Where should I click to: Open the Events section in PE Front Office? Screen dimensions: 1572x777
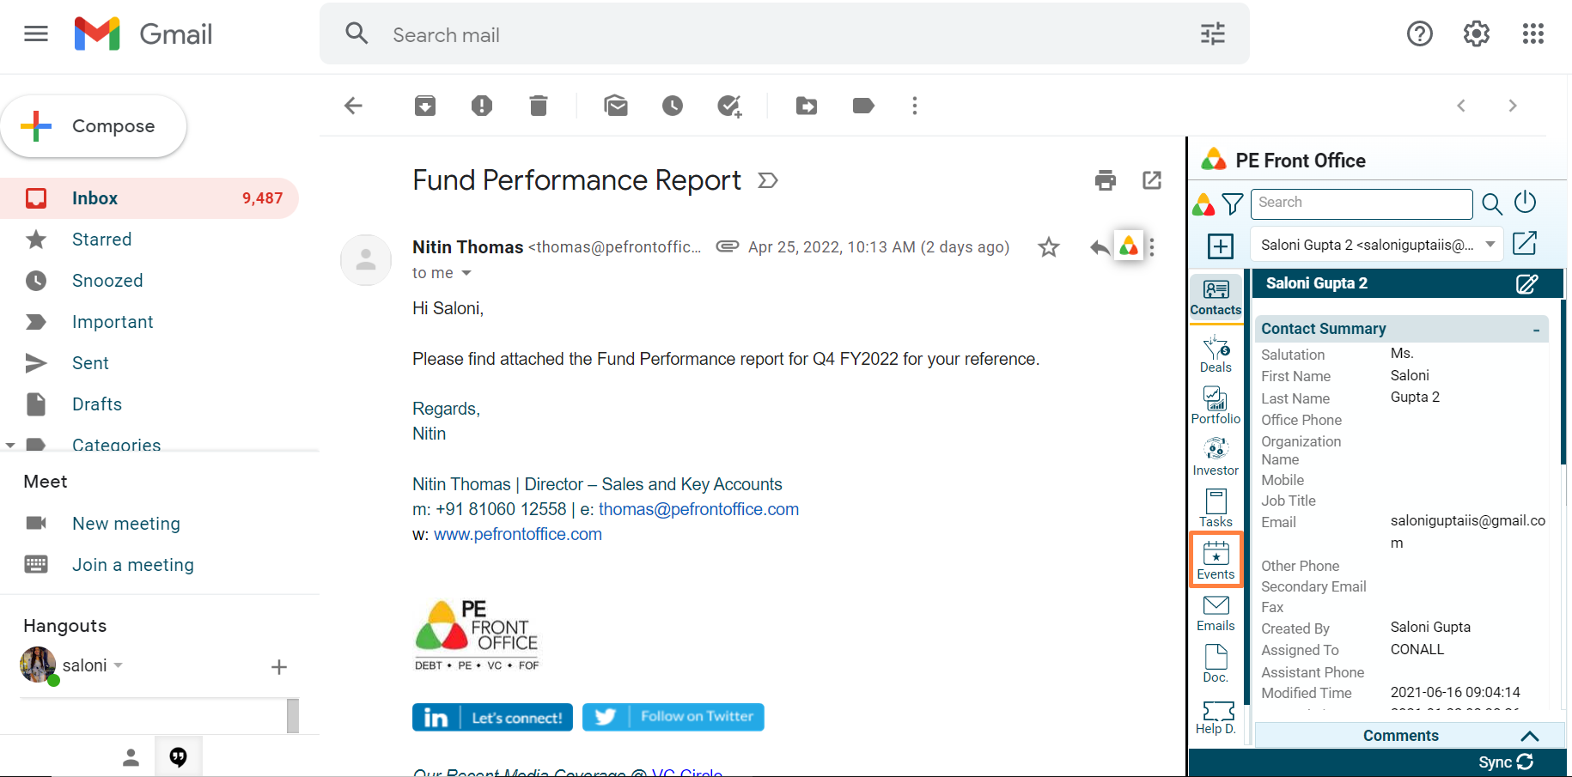pos(1216,560)
